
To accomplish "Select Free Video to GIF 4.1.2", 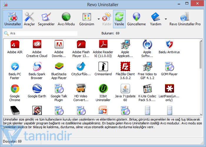I will pos(147,71).
